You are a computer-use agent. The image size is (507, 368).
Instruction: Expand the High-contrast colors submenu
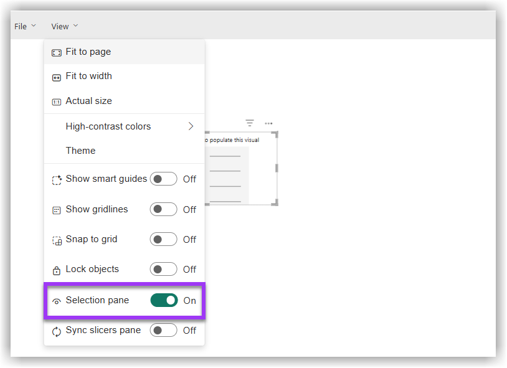pos(191,126)
